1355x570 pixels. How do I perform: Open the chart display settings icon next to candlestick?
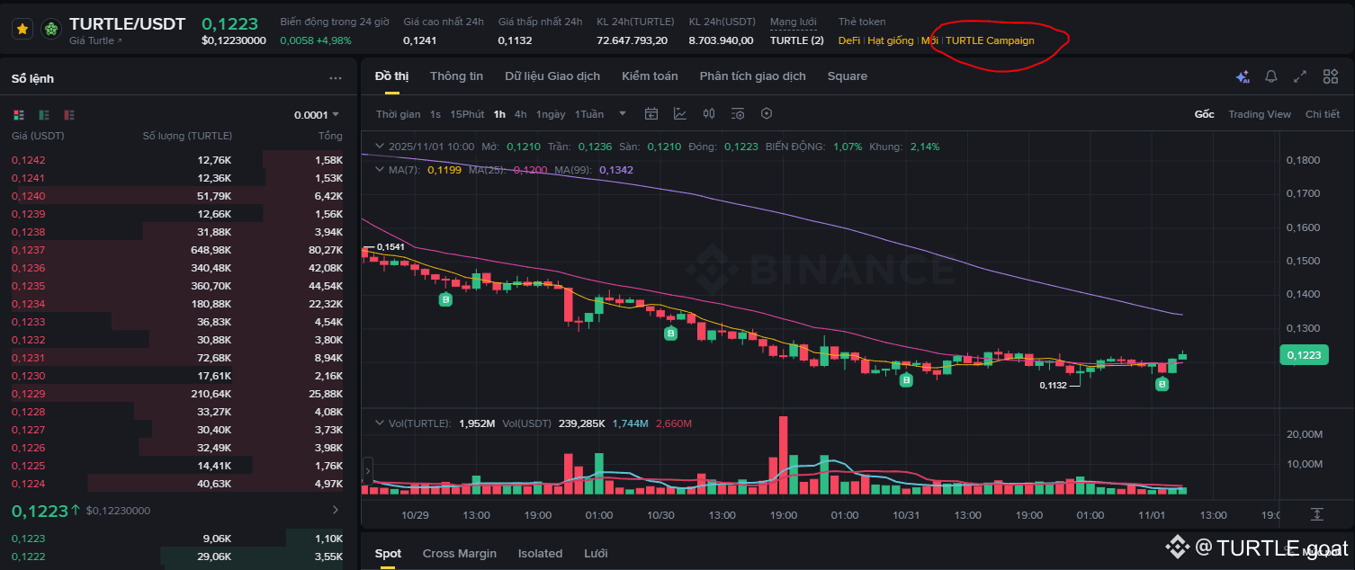point(738,114)
